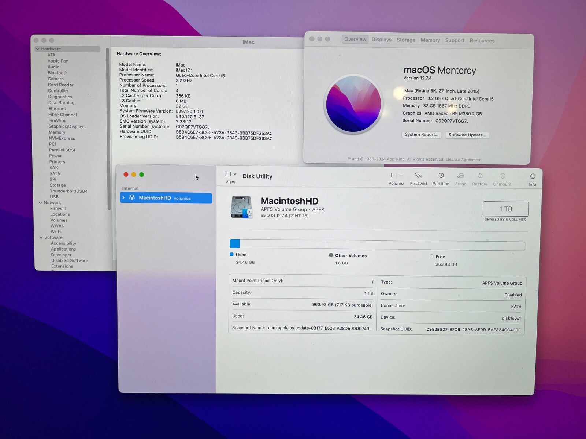
Task: Click the sidebar View icon in Disk Utility
Action: coord(228,174)
